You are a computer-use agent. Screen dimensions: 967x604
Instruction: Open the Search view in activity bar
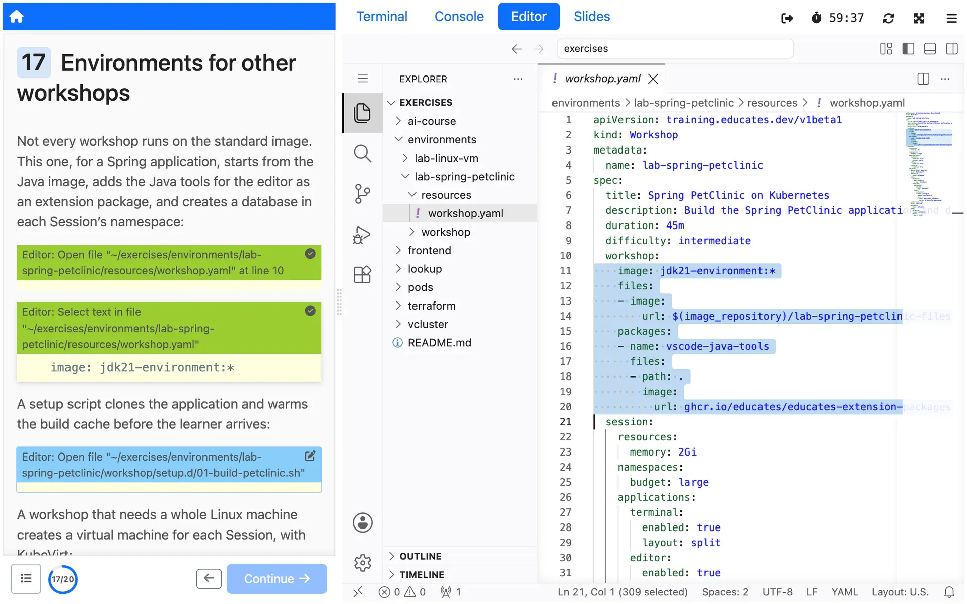point(362,154)
